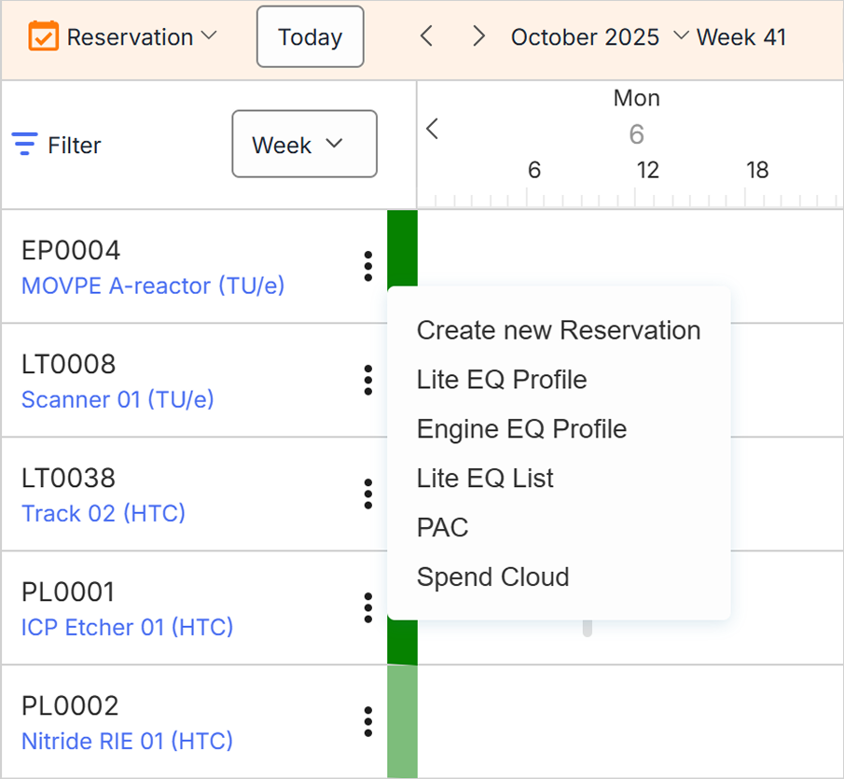This screenshot has height=779, width=844.
Task: Click the next-period right arrow in the header
Action: pos(478,36)
